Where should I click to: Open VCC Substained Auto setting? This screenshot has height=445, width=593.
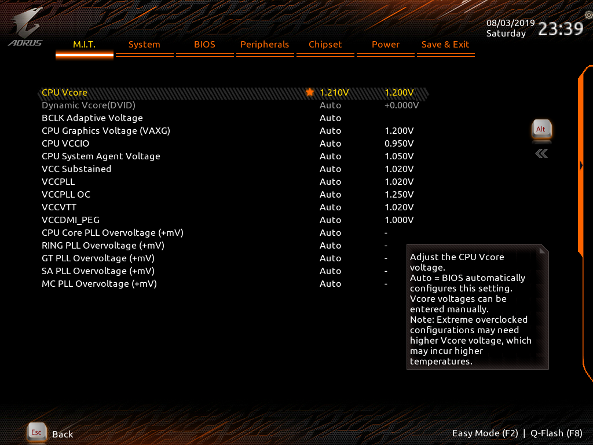point(330,169)
